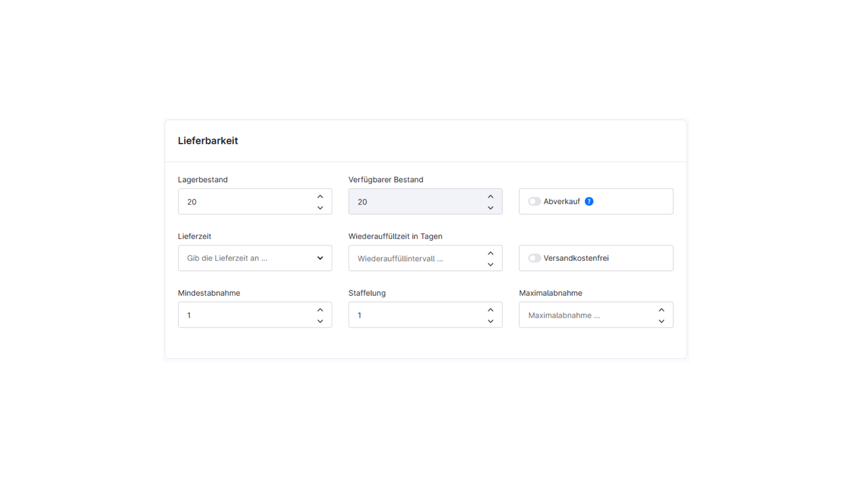Open the Abverkauf help icon

[x=589, y=201]
